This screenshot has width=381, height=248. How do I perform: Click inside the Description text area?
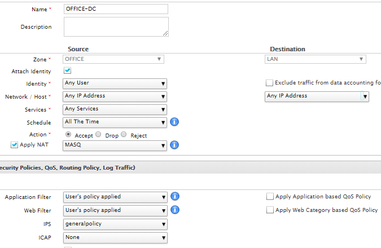tap(116, 26)
